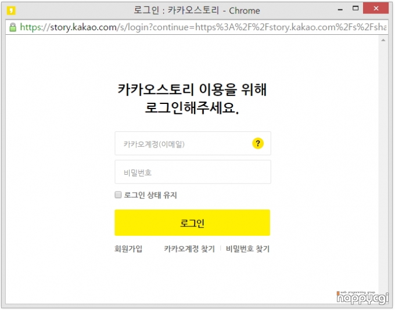Close the Chrome login window
The image size is (395, 310).
[x=376, y=8]
